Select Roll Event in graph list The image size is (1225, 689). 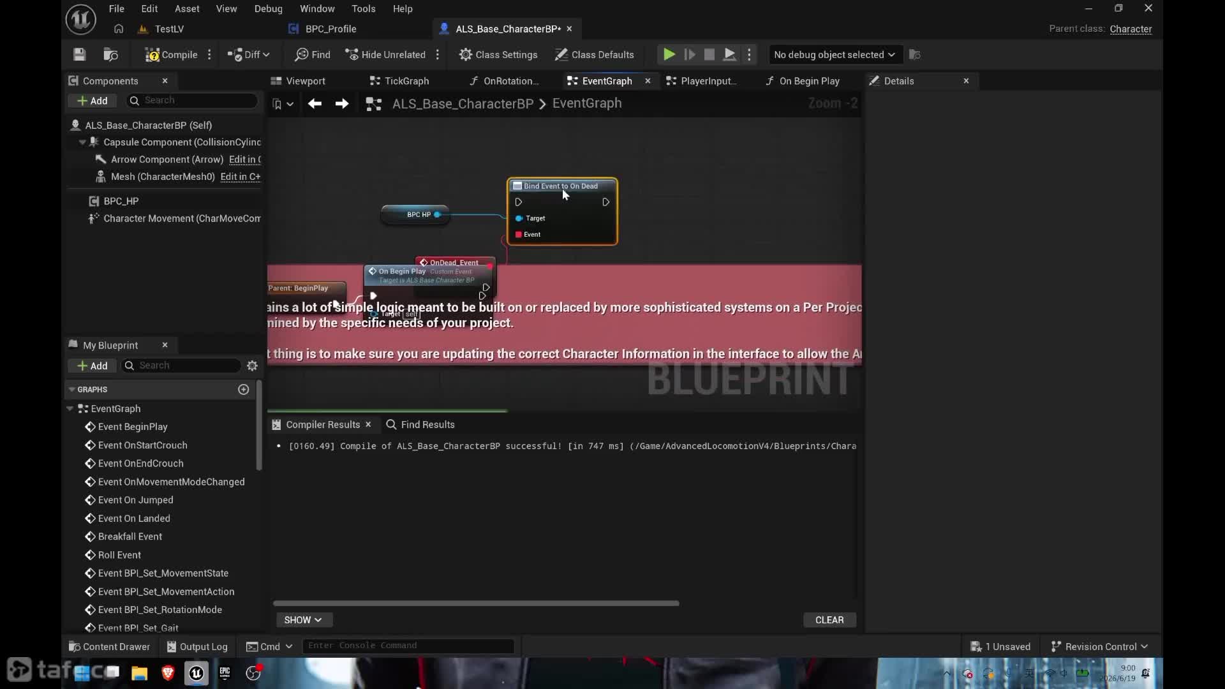(x=119, y=555)
